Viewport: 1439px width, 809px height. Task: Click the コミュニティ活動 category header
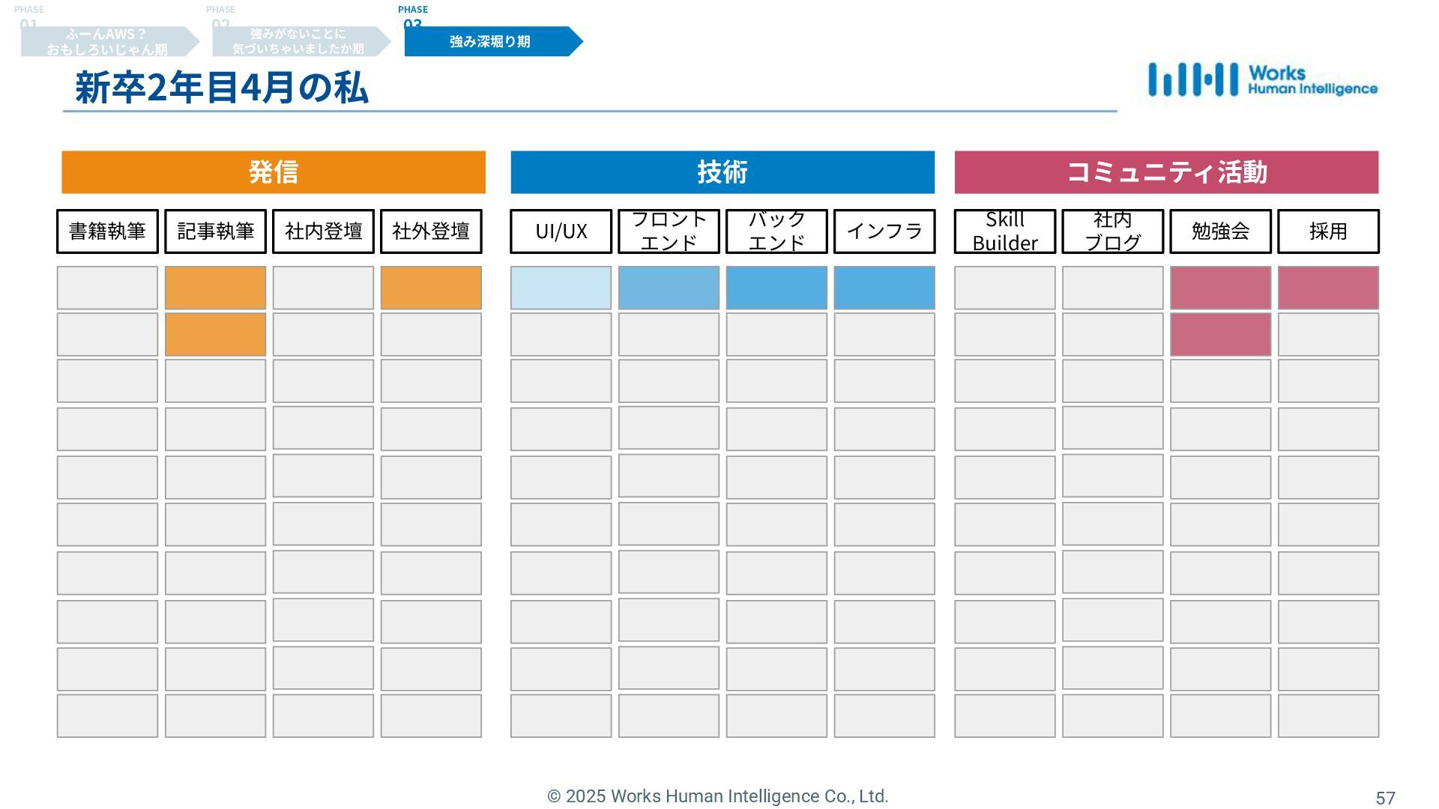(x=1166, y=172)
